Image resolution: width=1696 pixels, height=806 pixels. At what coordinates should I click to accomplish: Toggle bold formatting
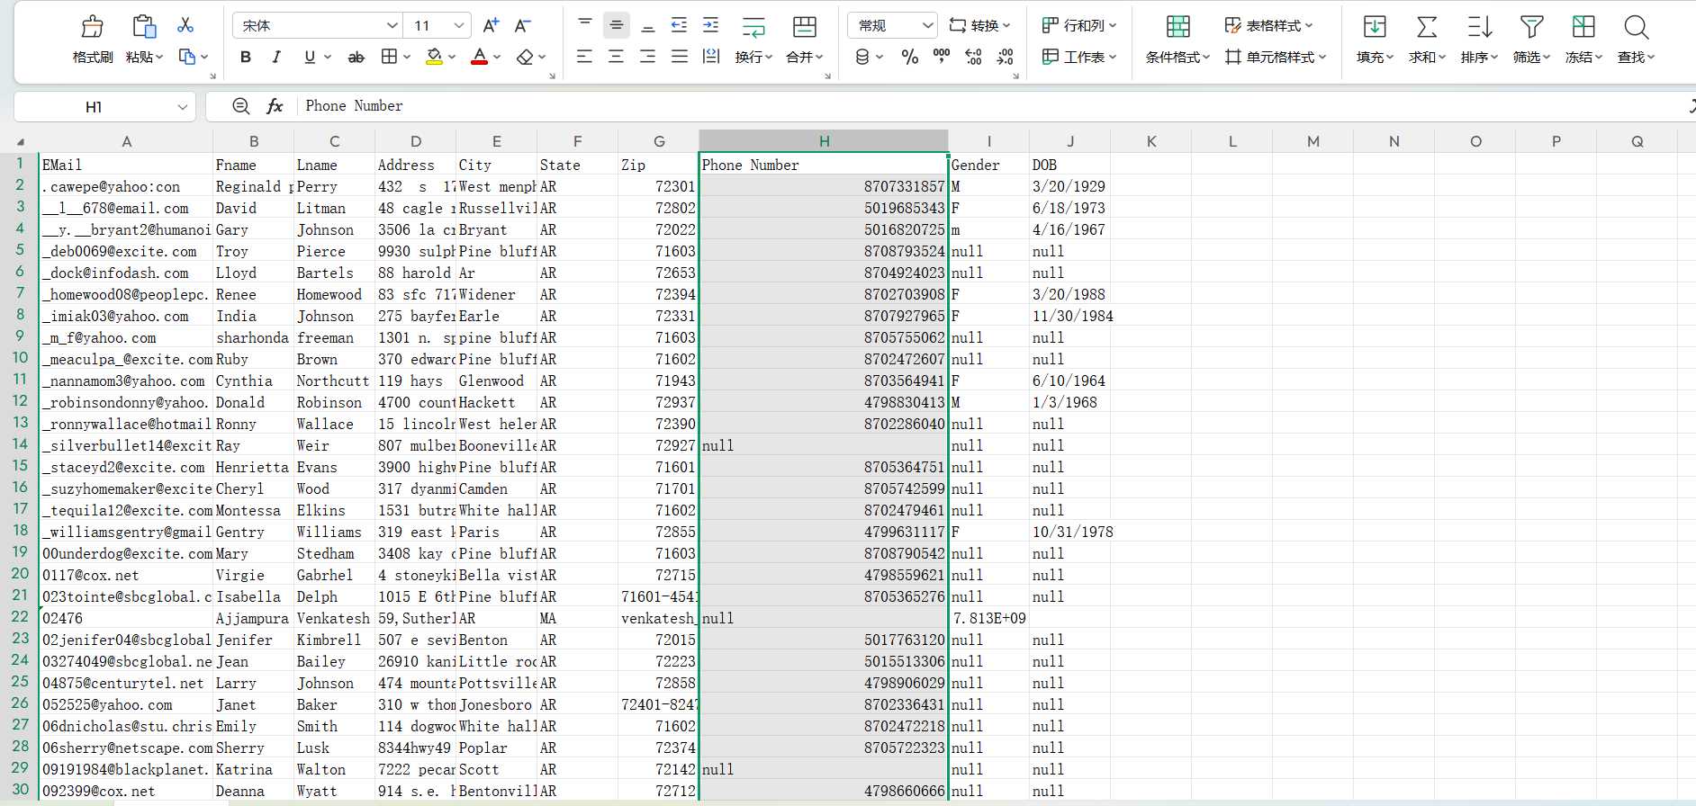pyautogui.click(x=245, y=57)
